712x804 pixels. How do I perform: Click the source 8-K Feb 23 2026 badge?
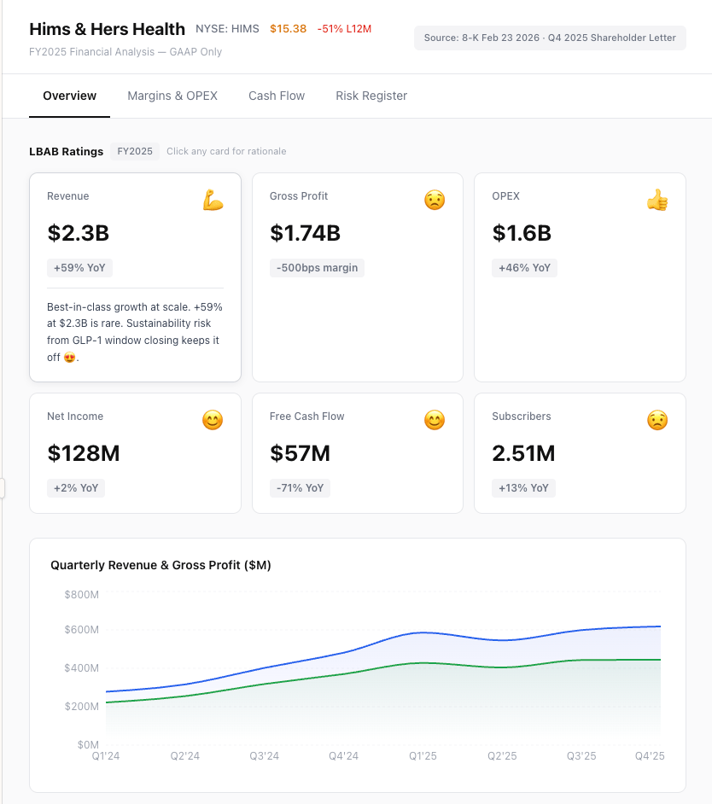pos(550,38)
